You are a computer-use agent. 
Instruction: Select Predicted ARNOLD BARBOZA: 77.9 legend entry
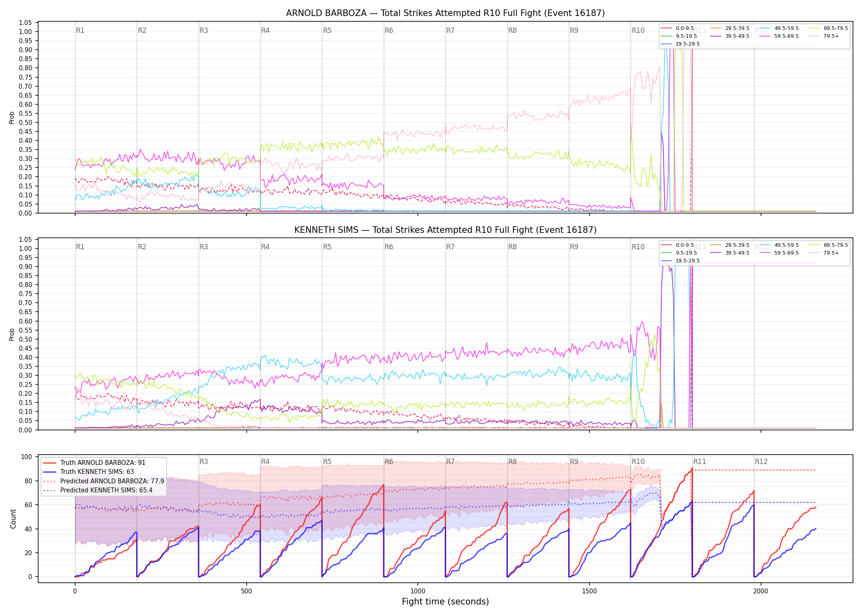point(103,481)
